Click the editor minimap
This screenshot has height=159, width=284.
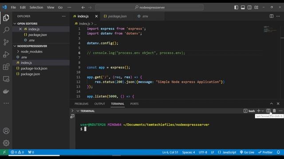270,29
